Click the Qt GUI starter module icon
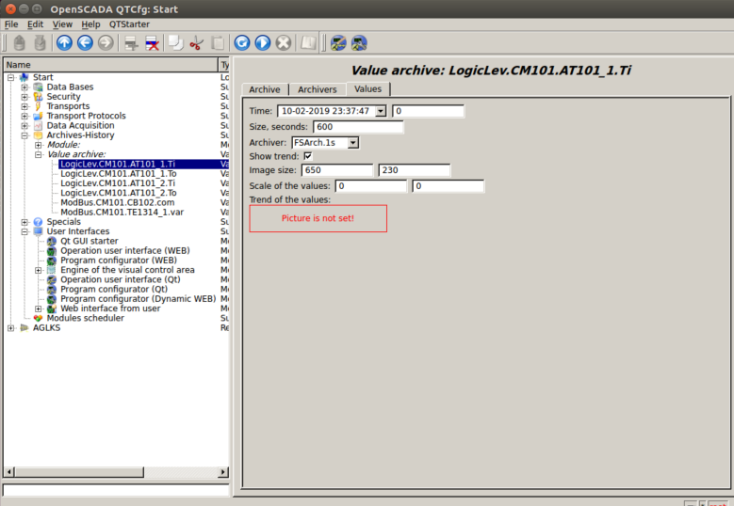Image resolution: width=734 pixels, height=506 pixels. click(x=52, y=241)
